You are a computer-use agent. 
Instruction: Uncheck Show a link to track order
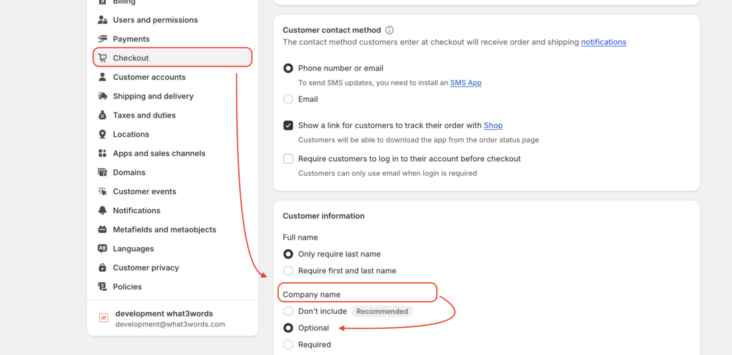289,125
